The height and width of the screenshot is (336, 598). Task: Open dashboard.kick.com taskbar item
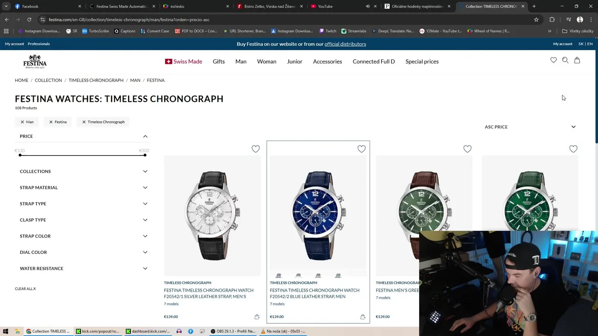click(148, 331)
